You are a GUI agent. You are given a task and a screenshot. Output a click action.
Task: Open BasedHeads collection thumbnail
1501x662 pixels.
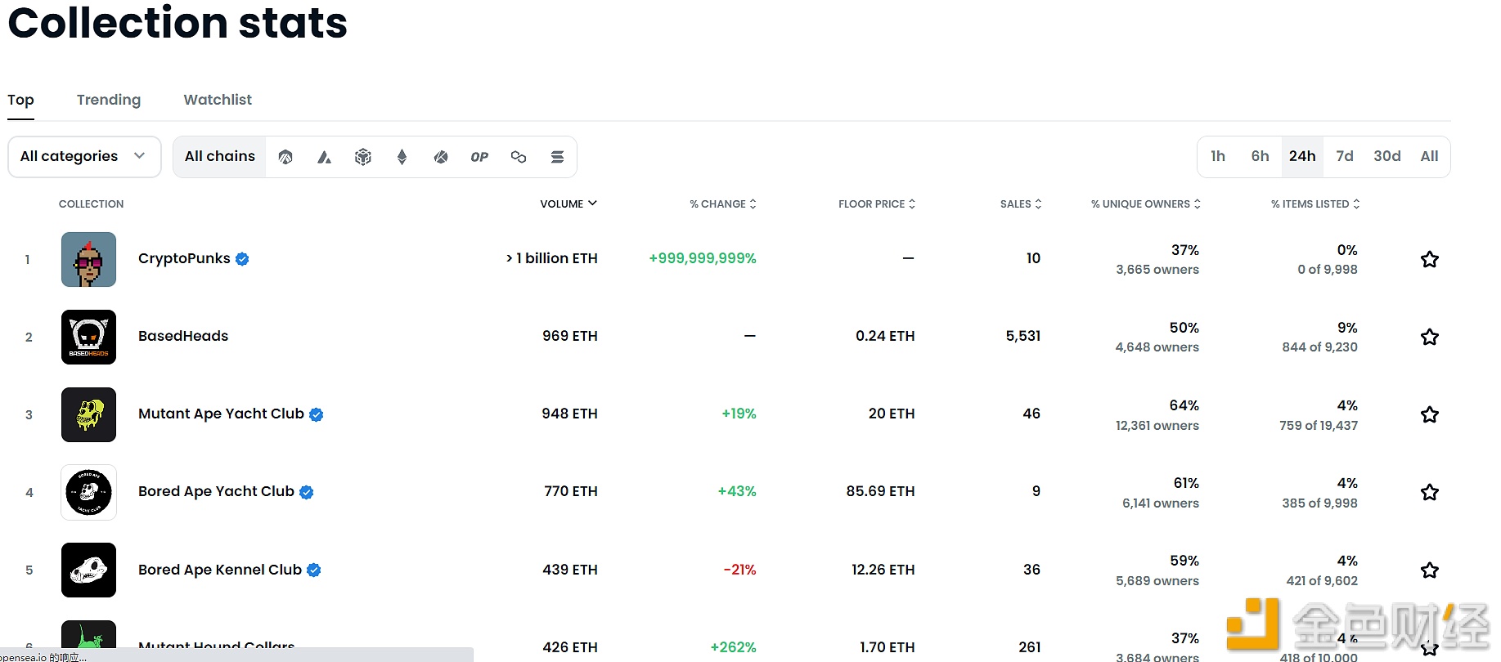tap(88, 337)
